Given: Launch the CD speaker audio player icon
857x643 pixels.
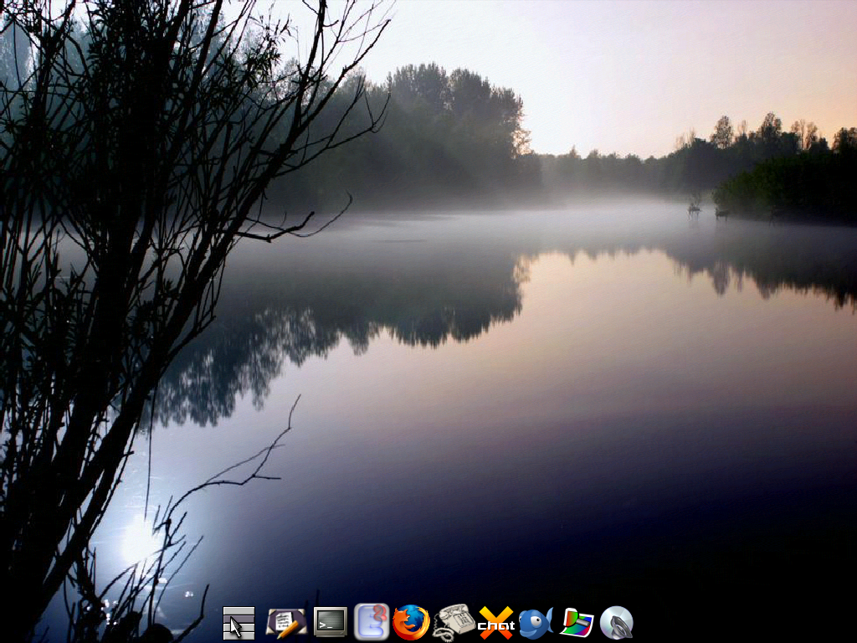Looking at the screenshot, I should pos(617,623).
